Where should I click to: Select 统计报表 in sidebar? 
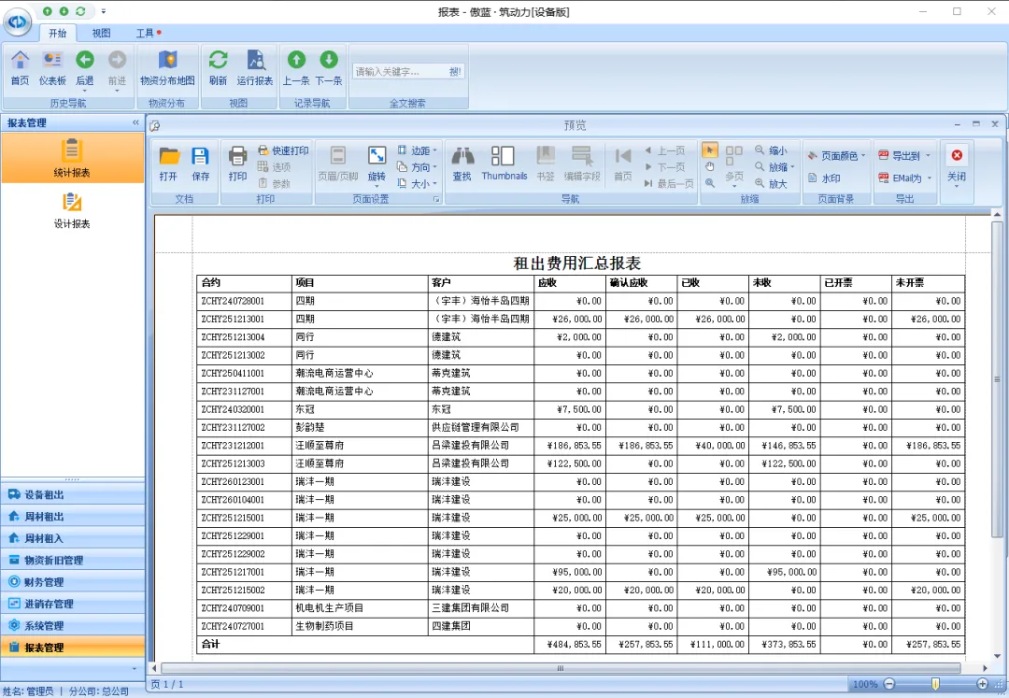tap(72, 158)
